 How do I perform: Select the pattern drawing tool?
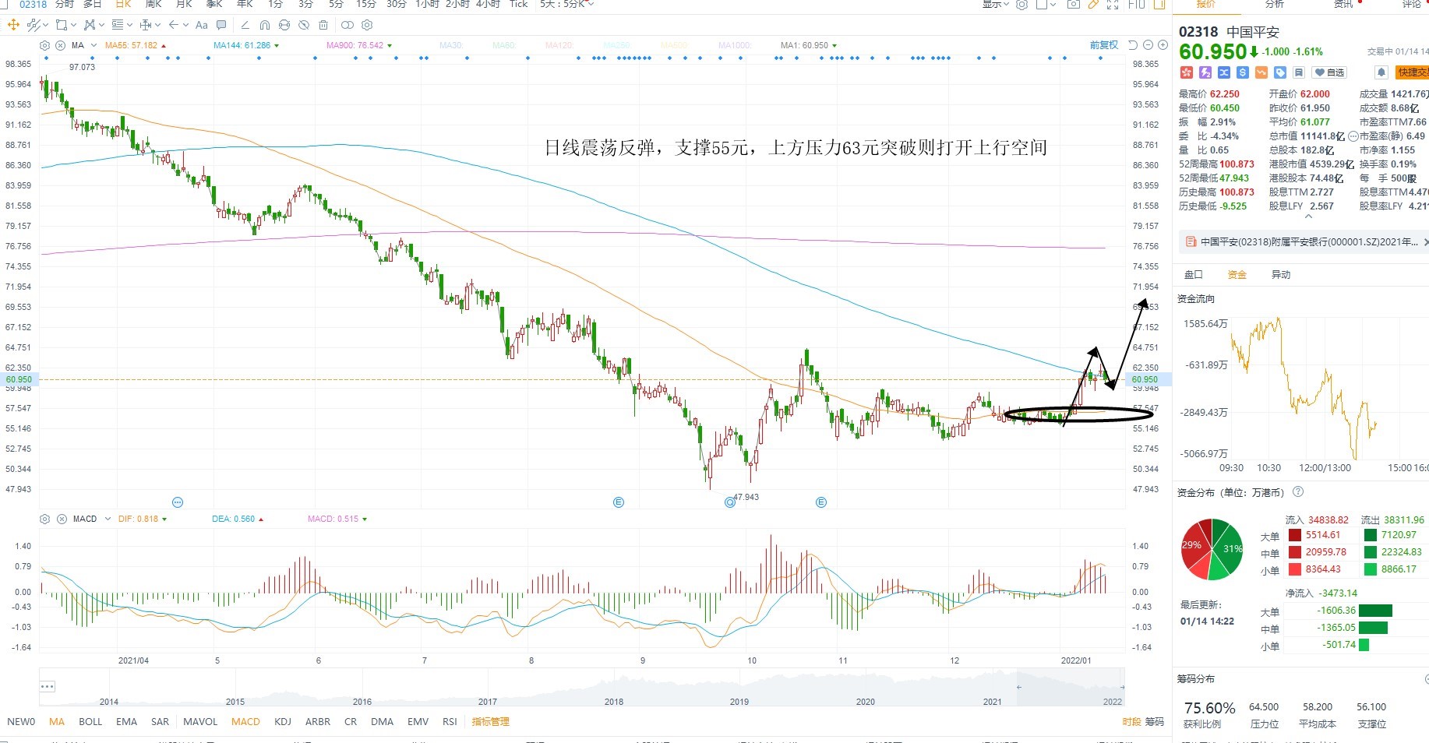coord(90,25)
